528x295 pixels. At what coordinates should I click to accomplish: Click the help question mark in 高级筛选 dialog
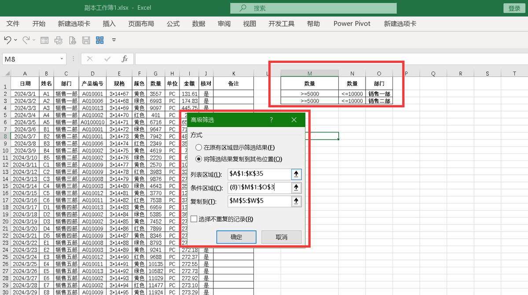pos(271,120)
